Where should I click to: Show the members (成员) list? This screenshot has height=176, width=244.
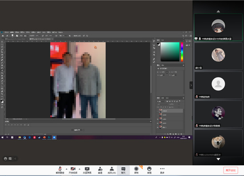coord(112,170)
